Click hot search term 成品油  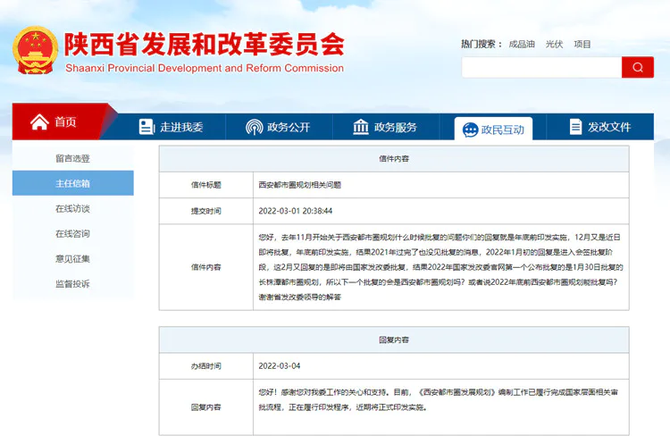[522, 44]
